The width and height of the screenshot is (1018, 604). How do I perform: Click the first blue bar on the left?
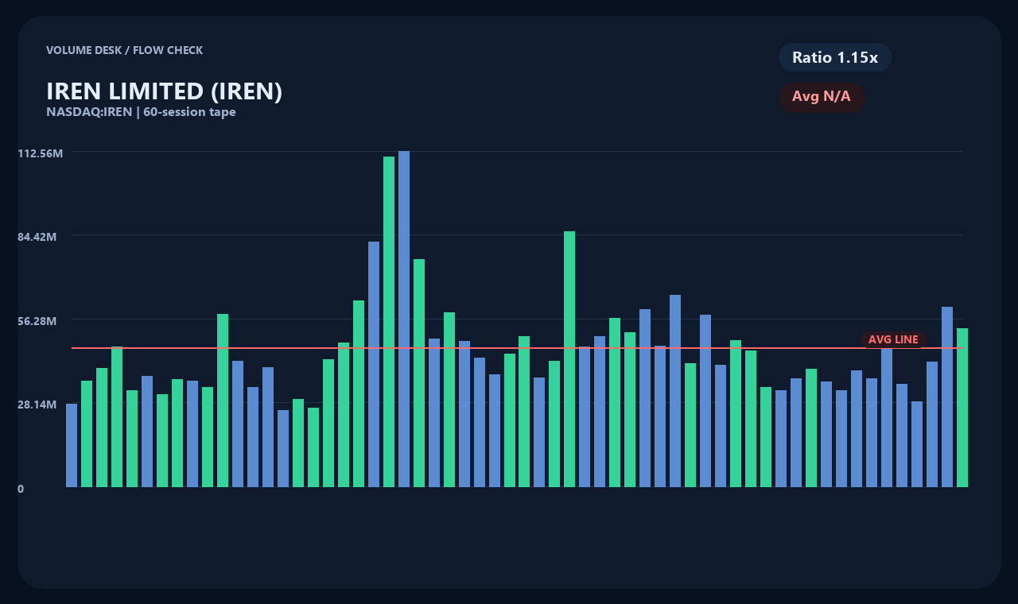[72, 445]
